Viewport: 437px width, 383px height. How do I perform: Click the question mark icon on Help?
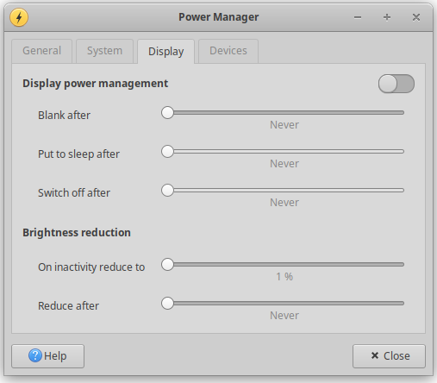(35, 355)
